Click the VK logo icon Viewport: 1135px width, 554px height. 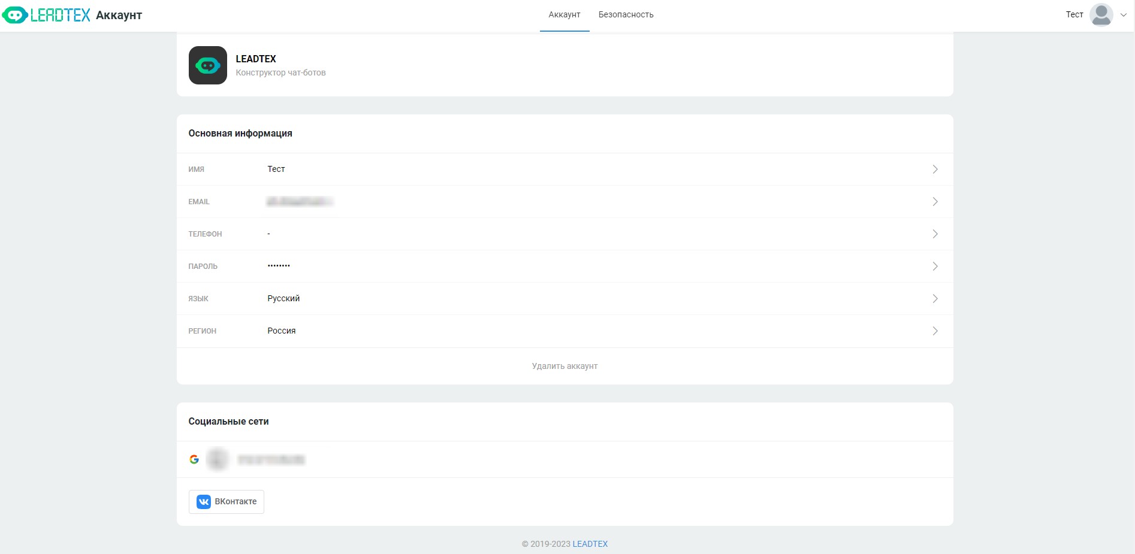[204, 502]
